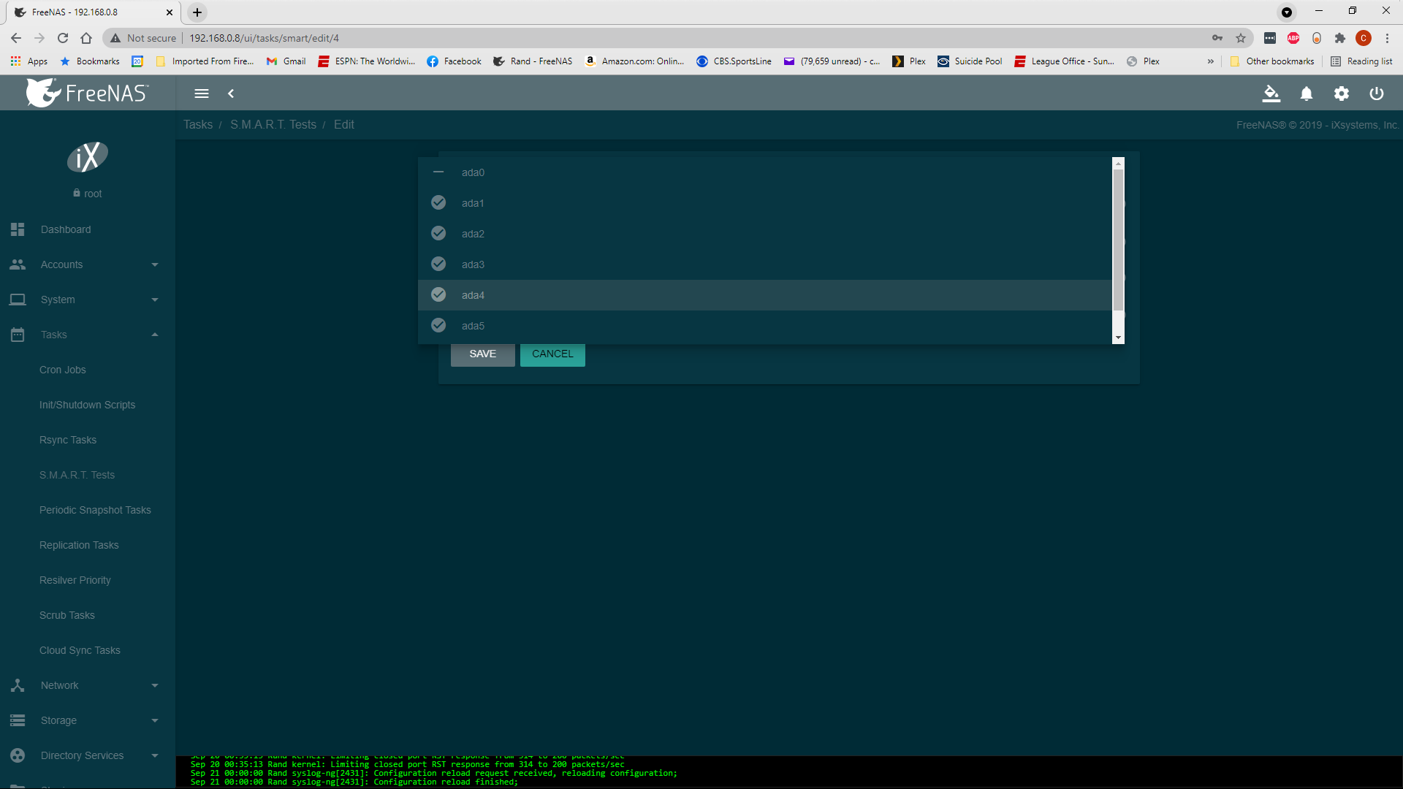
Task: Uncheck the ada4 disk option
Action: click(x=765, y=295)
